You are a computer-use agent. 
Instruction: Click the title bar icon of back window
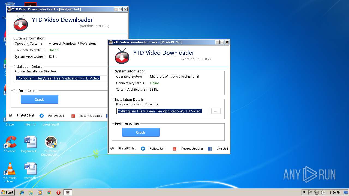point(9,9)
